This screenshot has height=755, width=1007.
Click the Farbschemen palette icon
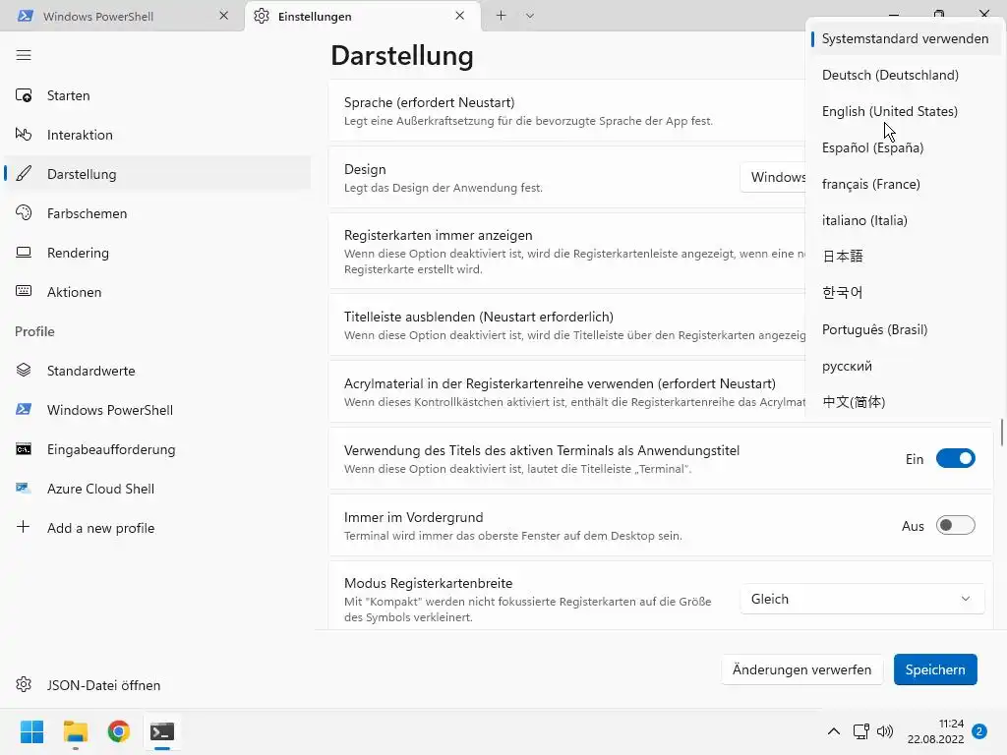click(x=24, y=213)
